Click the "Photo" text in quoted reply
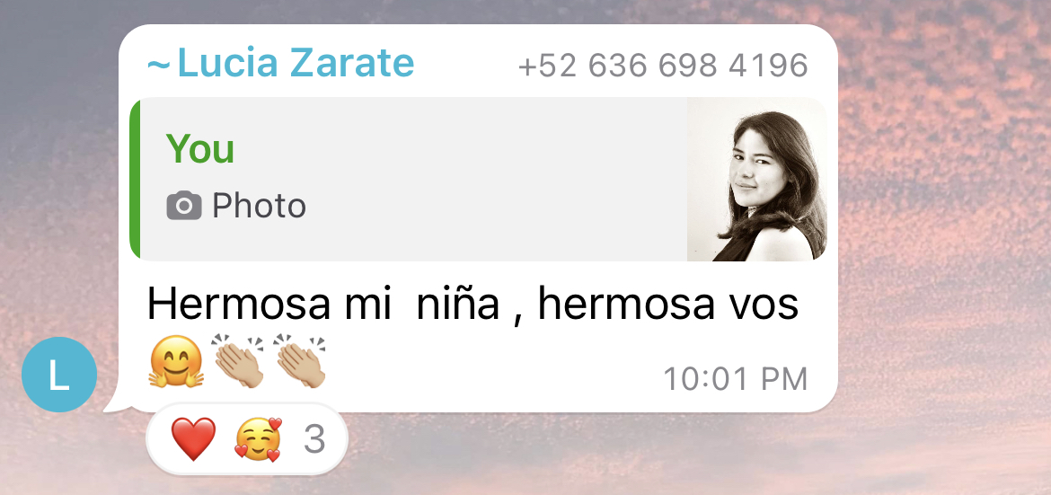Viewport: 1051px width, 495px height. coord(259,205)
